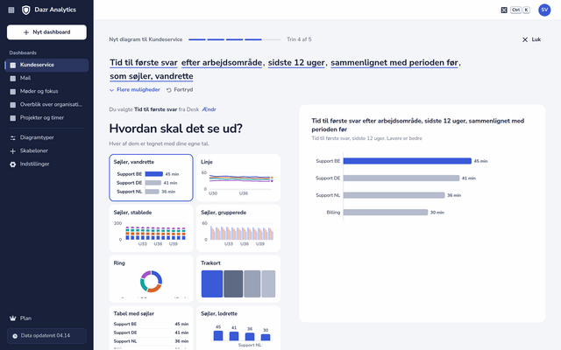Change metric via Ændr link
The width and height of the screenshot is (561, 350).
(x=209, y=109)
